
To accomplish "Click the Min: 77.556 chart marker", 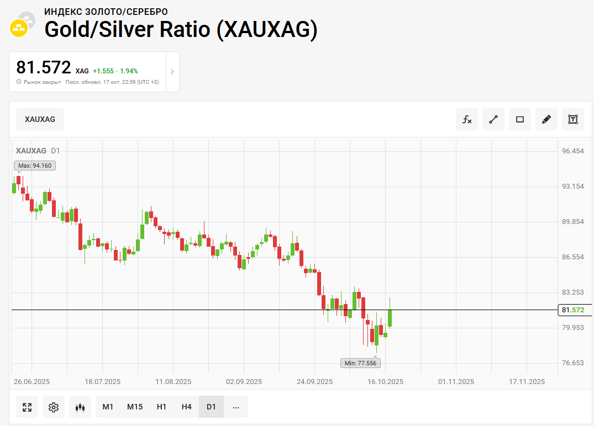I will (360, 363).
